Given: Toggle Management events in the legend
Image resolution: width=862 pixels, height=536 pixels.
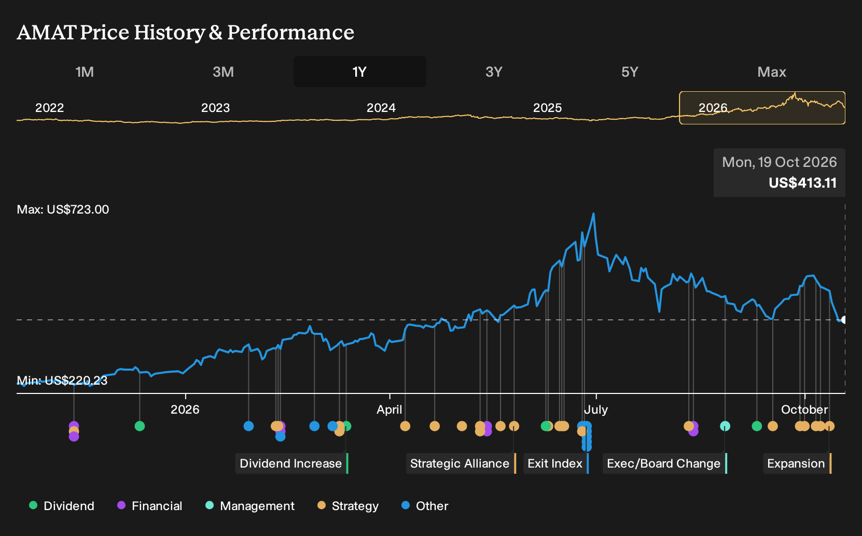Looking at the screenshot, I should 250,505.
